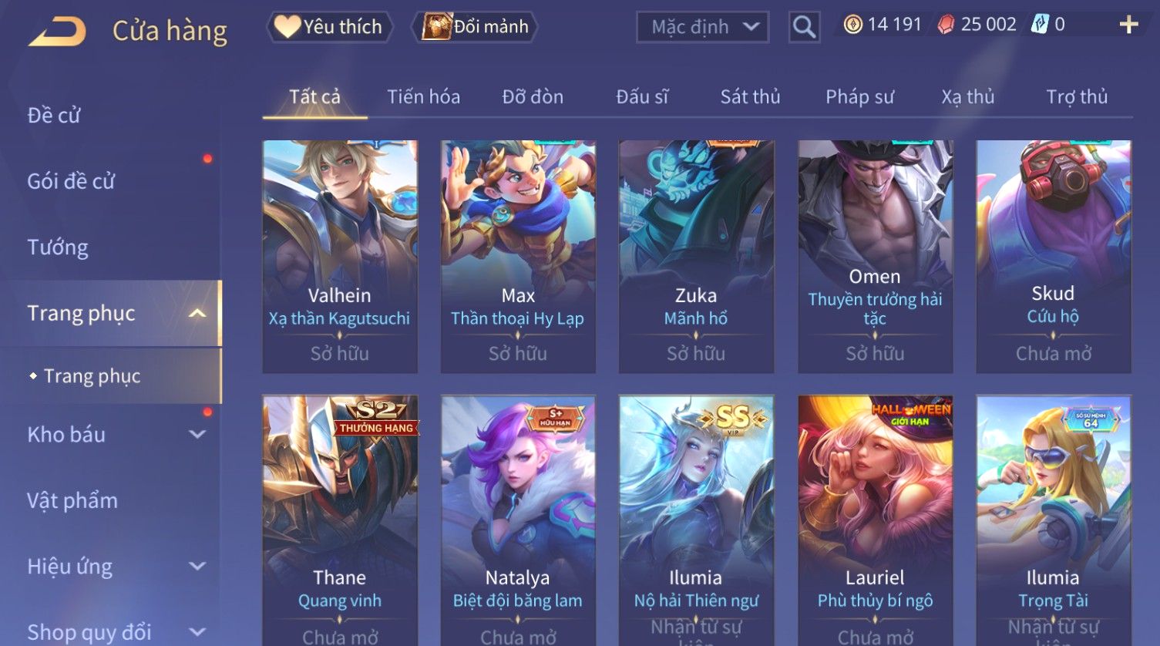Go to Tướng in the sidebar
The width and height of the screenshot is (1160, 646).
tap(58, 247)
